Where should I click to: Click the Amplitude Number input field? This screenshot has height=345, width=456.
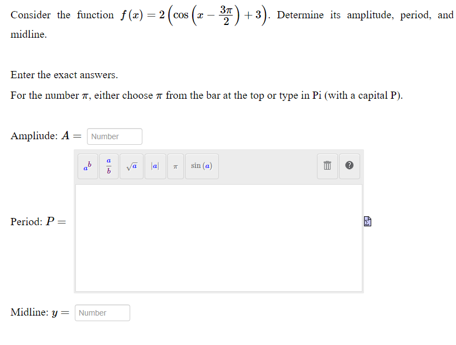pyautogui.click(x=114, y=136)
